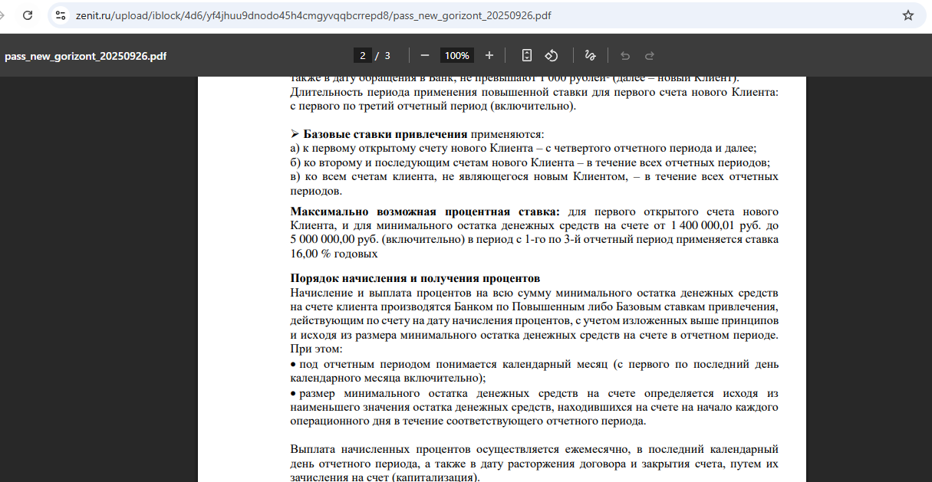Screen dimensions: 932x482
Task: Click the fit to page icon
Action: 526,55
